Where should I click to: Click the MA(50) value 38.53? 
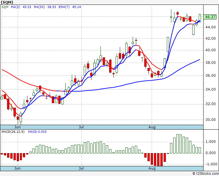pos(52,7)
